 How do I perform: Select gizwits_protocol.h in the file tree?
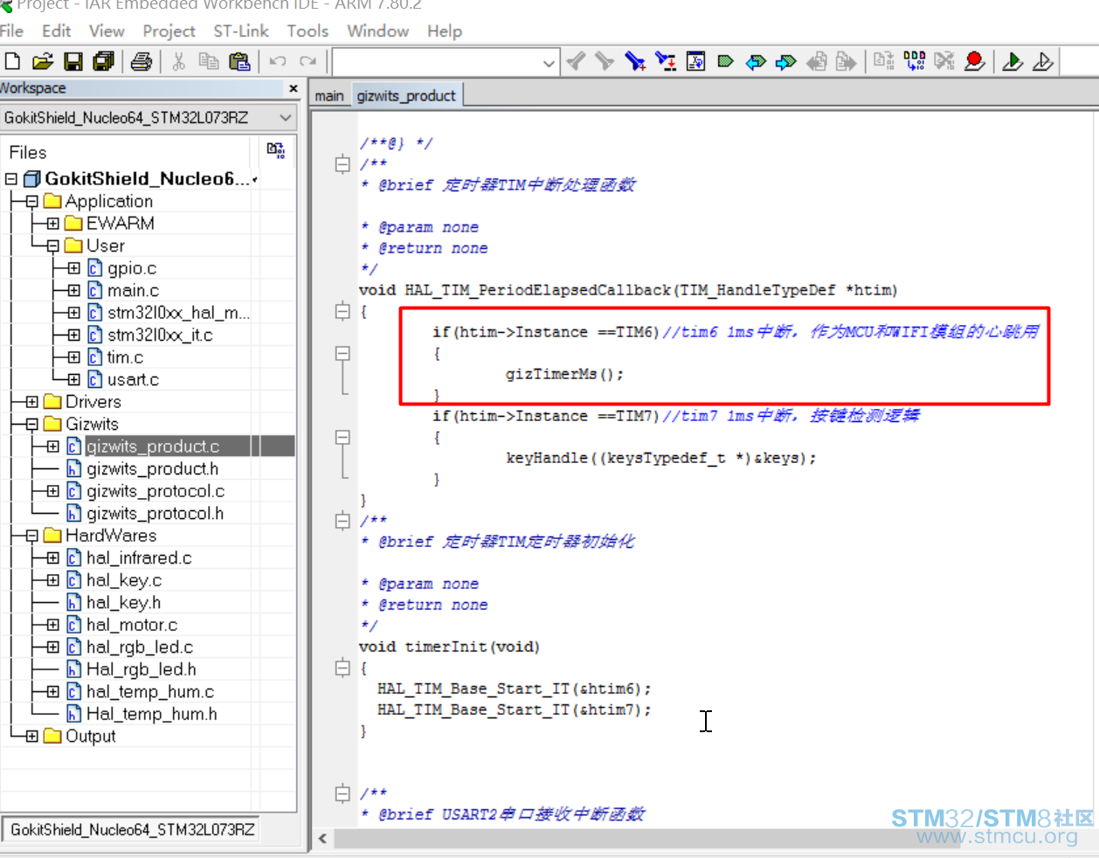coord(155,514)
